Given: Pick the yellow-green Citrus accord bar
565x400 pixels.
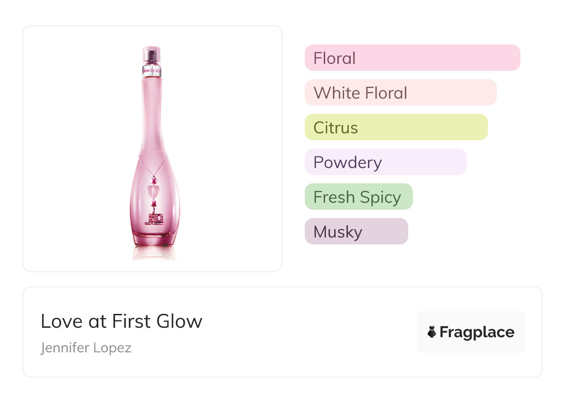Looking at the screenshot, I should click(x=396, y=127).
